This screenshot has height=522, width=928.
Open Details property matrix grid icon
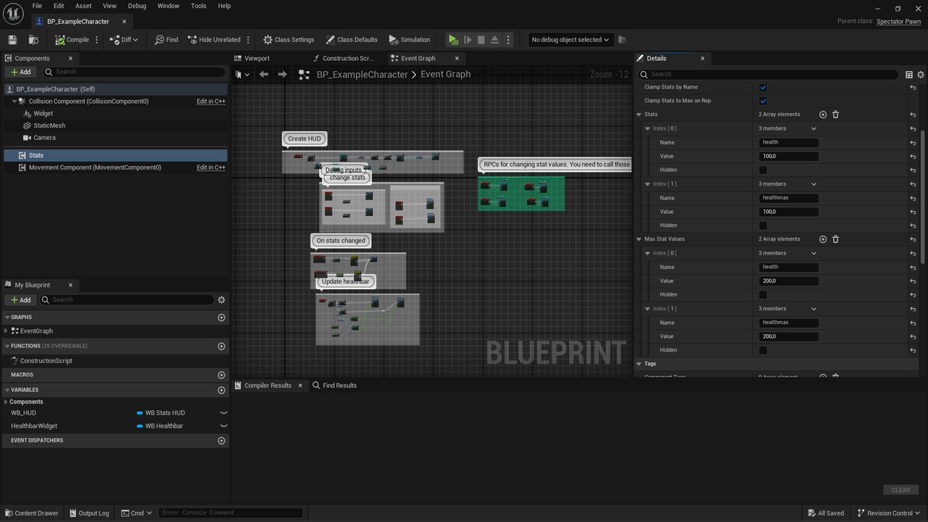coord(908,75)
